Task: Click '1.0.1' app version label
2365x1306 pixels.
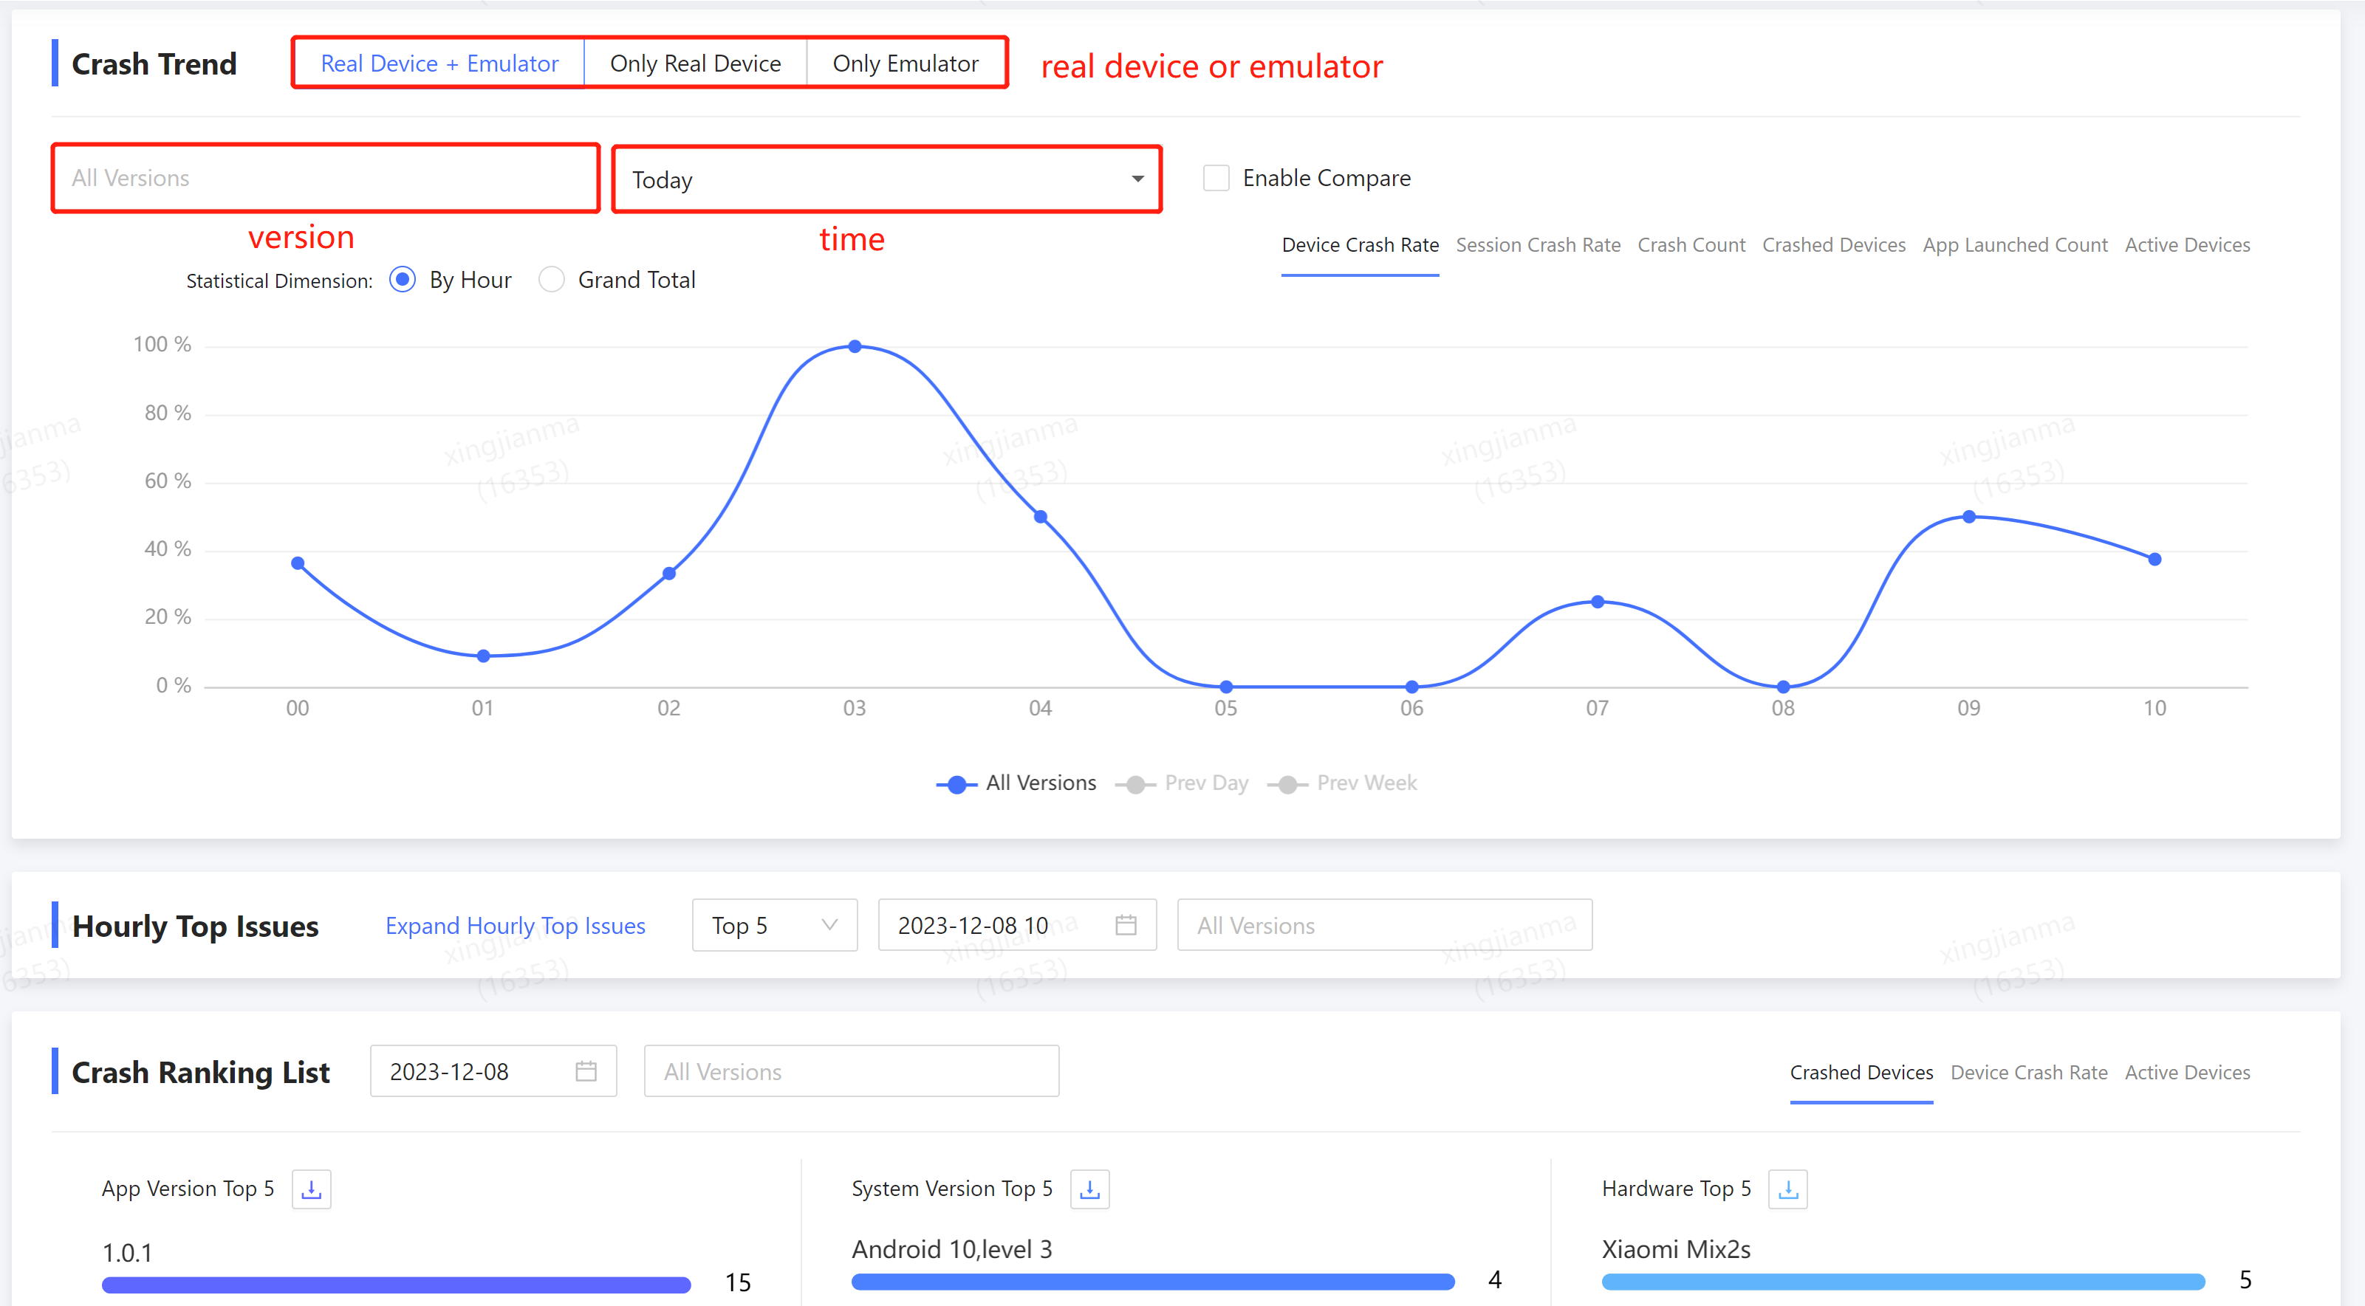Action: (x=127, y=1253)
